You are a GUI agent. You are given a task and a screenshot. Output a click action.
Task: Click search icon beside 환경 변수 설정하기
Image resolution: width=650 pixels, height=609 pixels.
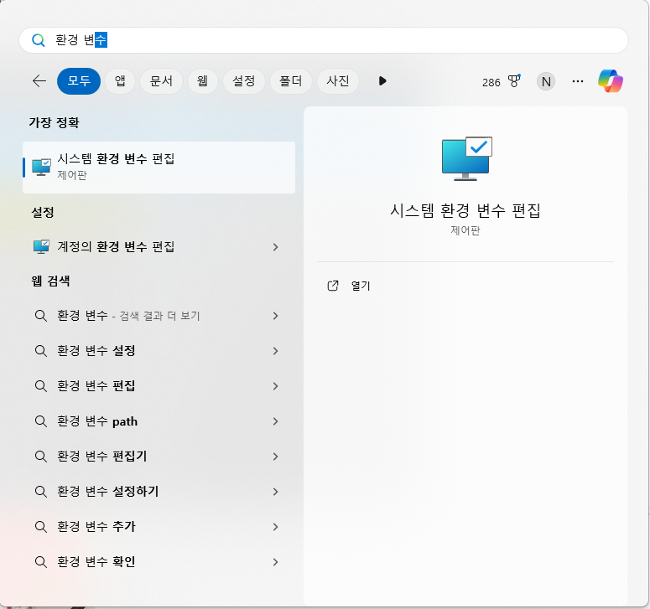pos(40,492)
